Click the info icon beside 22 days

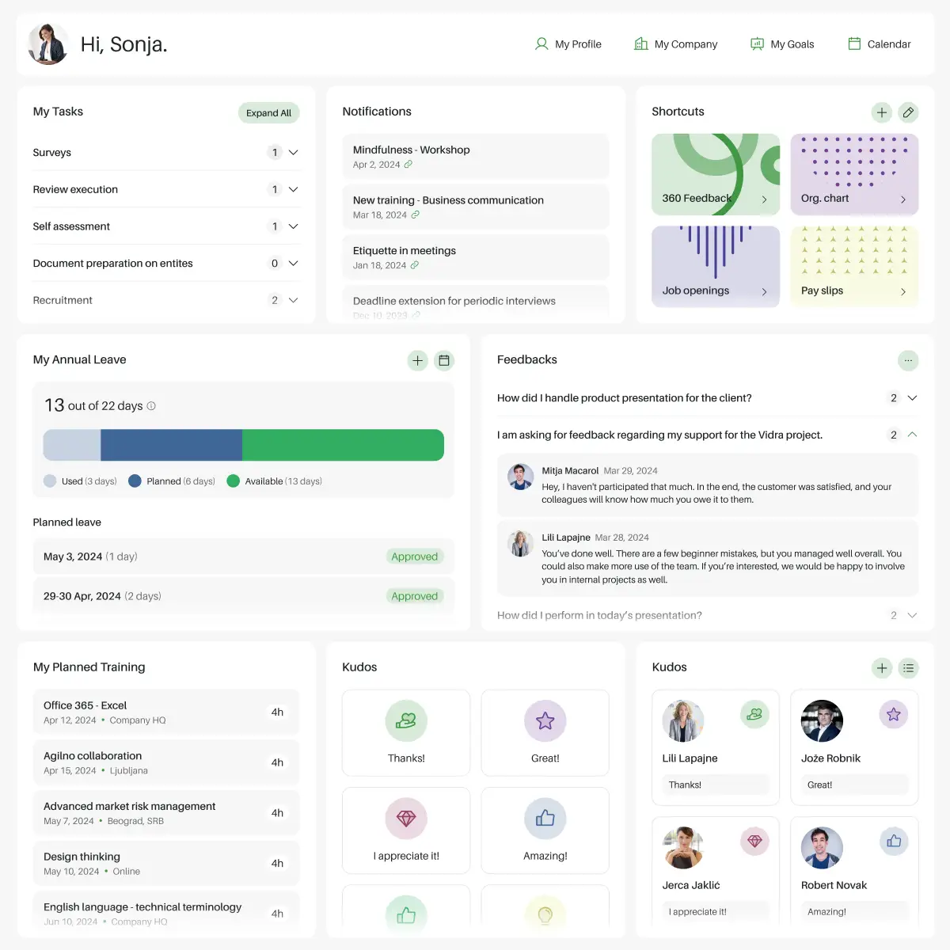[151, 406]
